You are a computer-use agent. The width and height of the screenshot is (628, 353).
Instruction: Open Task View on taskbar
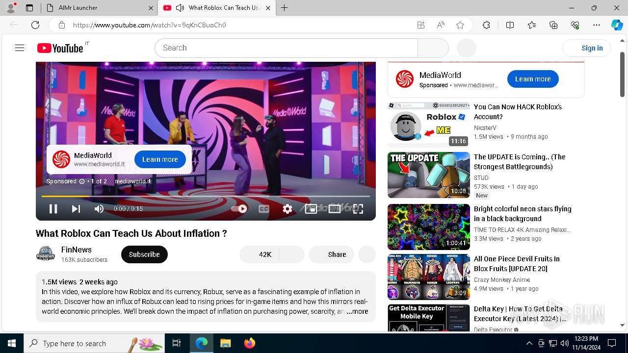tap(177, 343)
